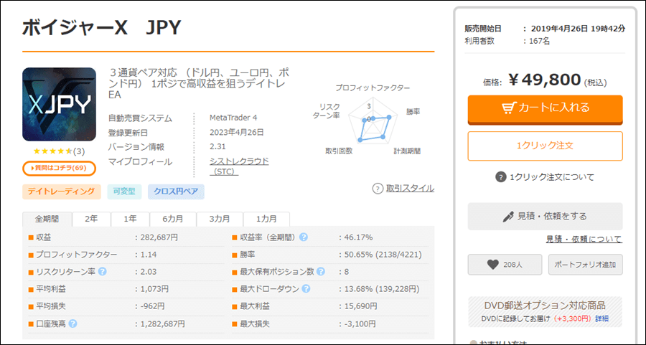Image resolution: width=646 pixels, height=345 pixels.
Task: Select the 全期間 tab
Action: pyautogui.click(x=47, y=219)
